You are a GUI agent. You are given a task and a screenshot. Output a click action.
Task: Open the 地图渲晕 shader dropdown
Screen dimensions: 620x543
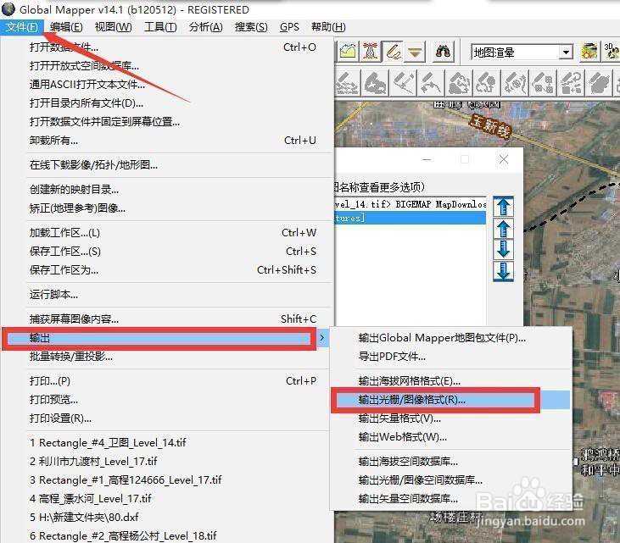tap(566, 53)
